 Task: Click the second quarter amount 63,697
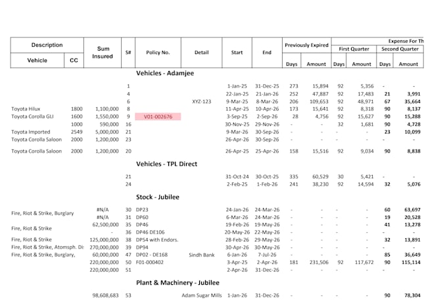(412, 209)
